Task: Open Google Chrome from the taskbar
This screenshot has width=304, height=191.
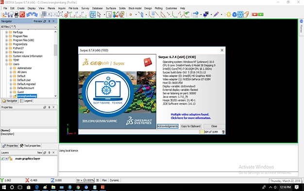Action: pyautogui.click(x=78, y=187)
